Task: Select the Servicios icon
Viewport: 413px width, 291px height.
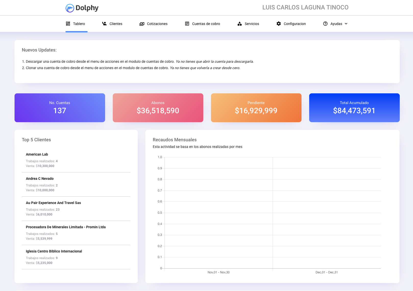Action: [240, 23]
